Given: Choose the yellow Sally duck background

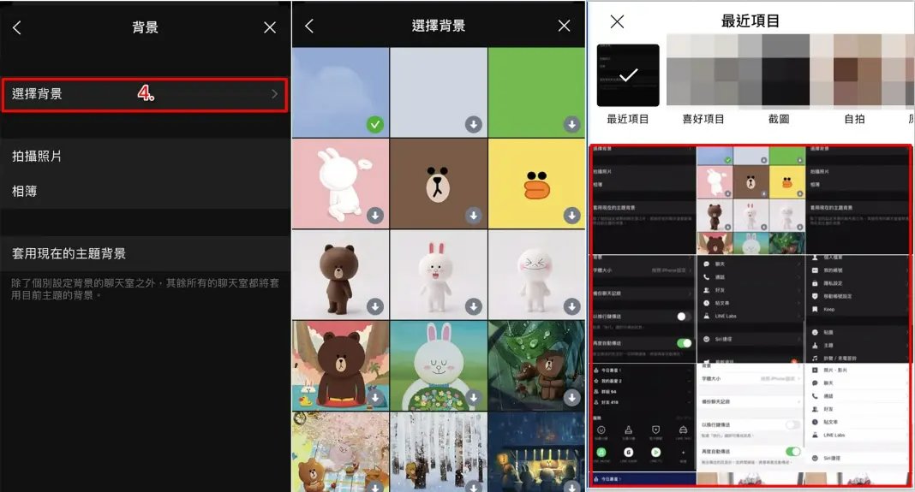Looking at the screenshot, I should click(x=536, y=184).
